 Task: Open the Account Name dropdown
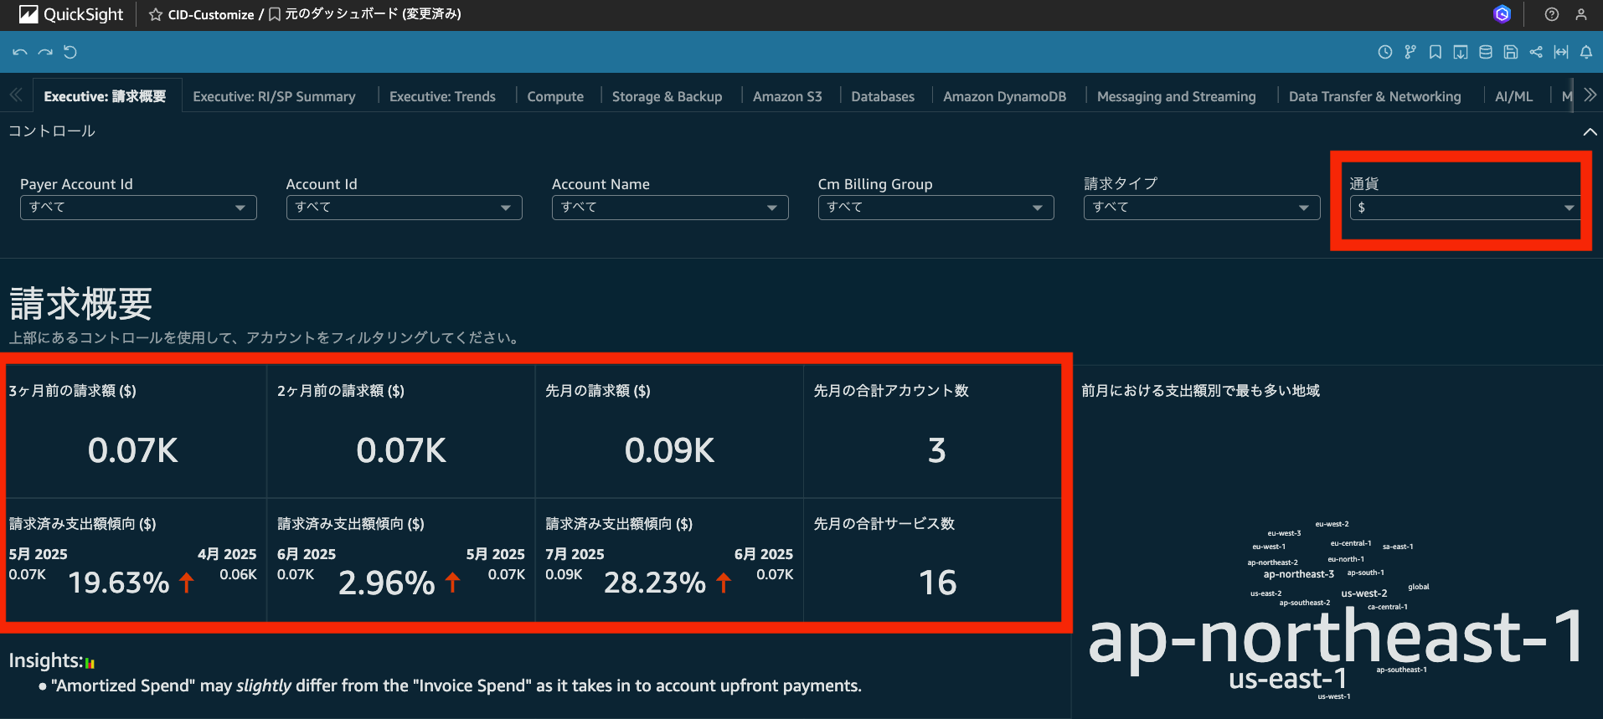pos(670,208)
